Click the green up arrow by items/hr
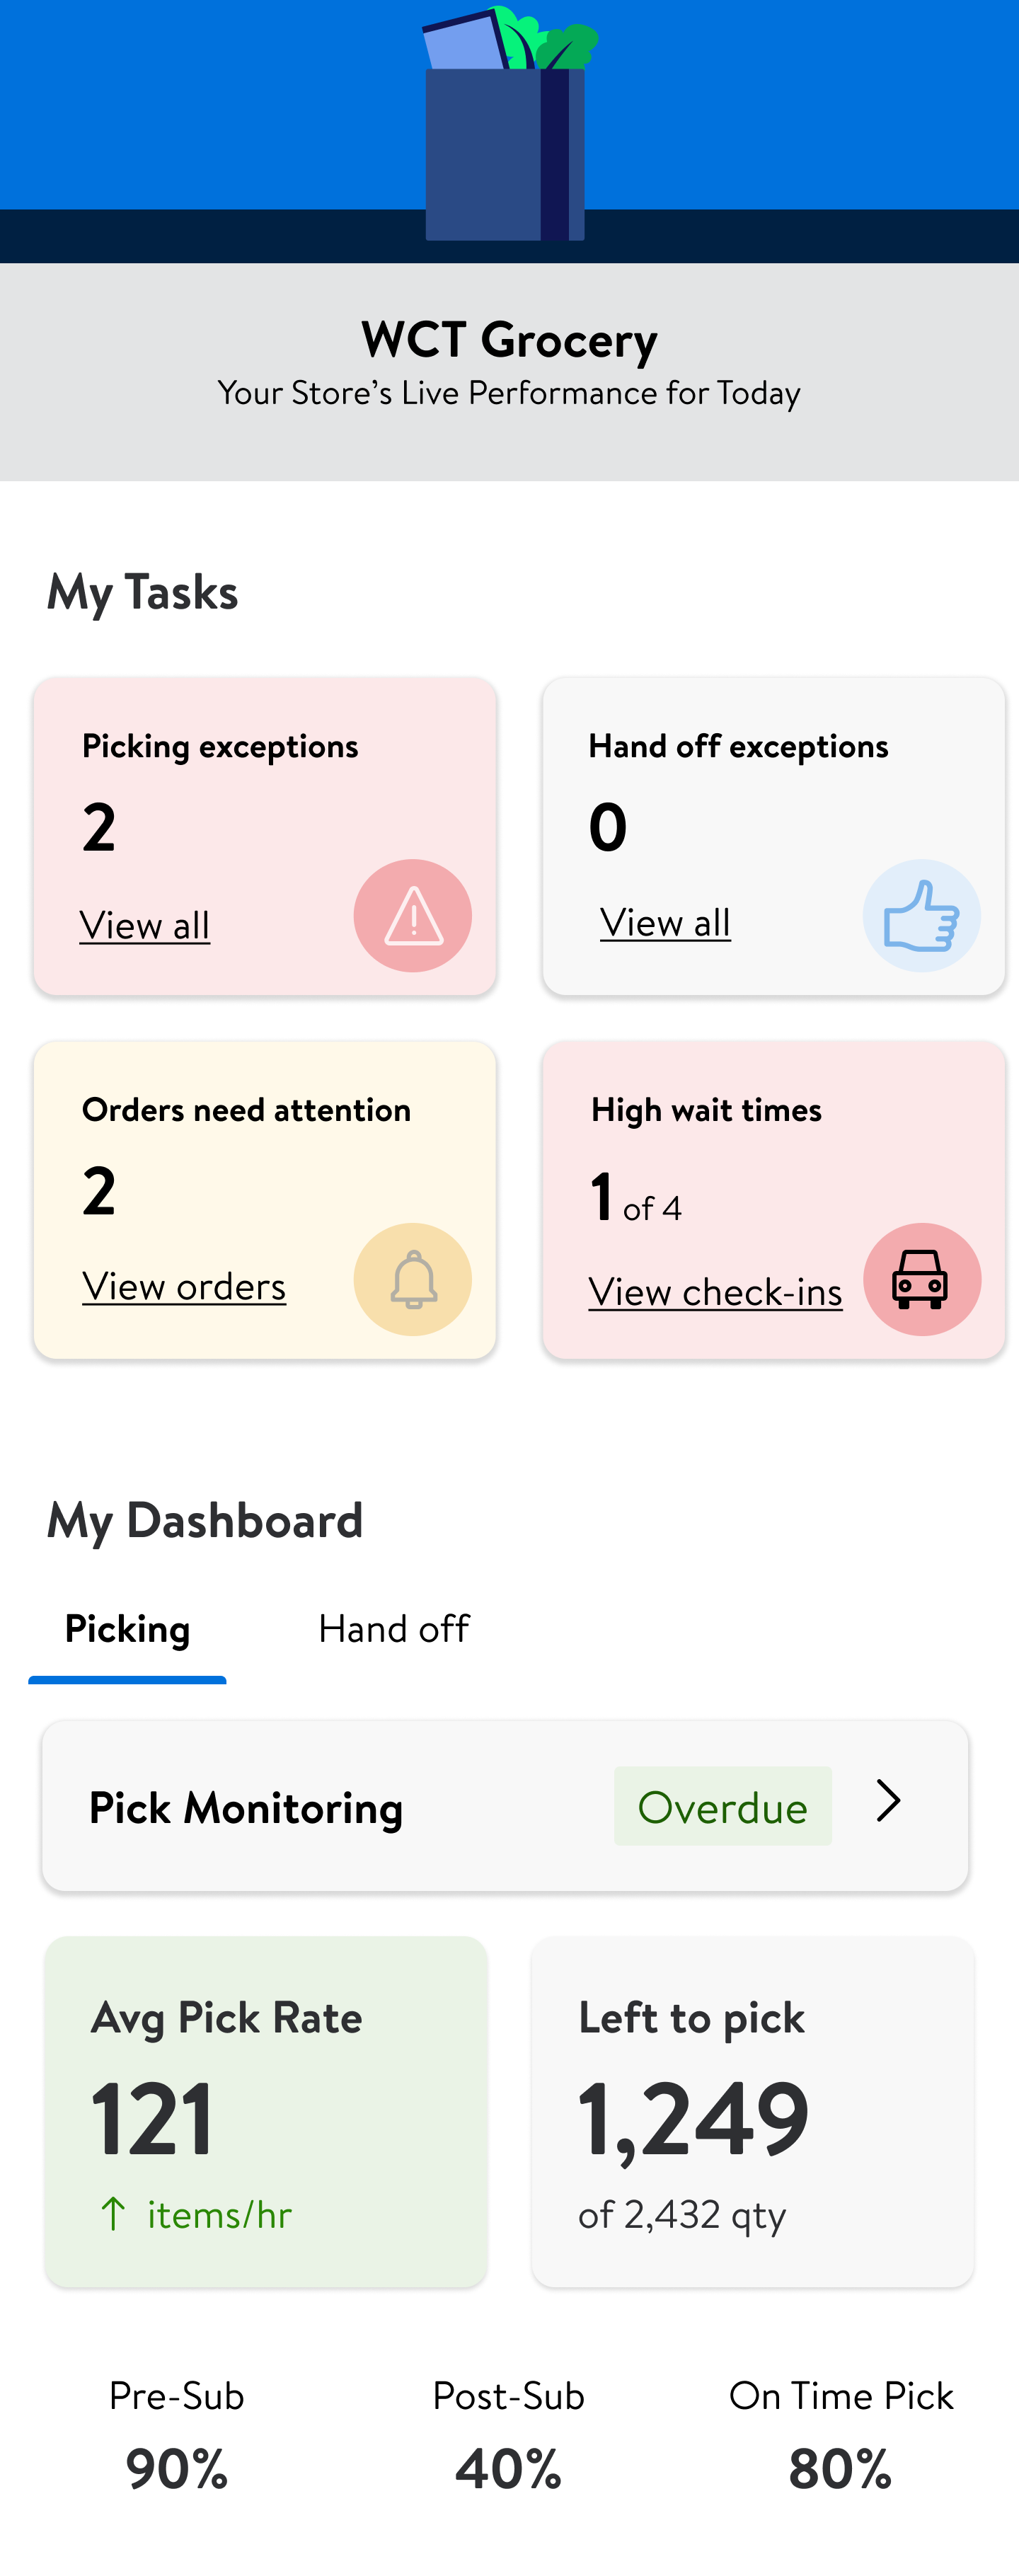The image size is (1019, 2576). [x=113, y=2214]
